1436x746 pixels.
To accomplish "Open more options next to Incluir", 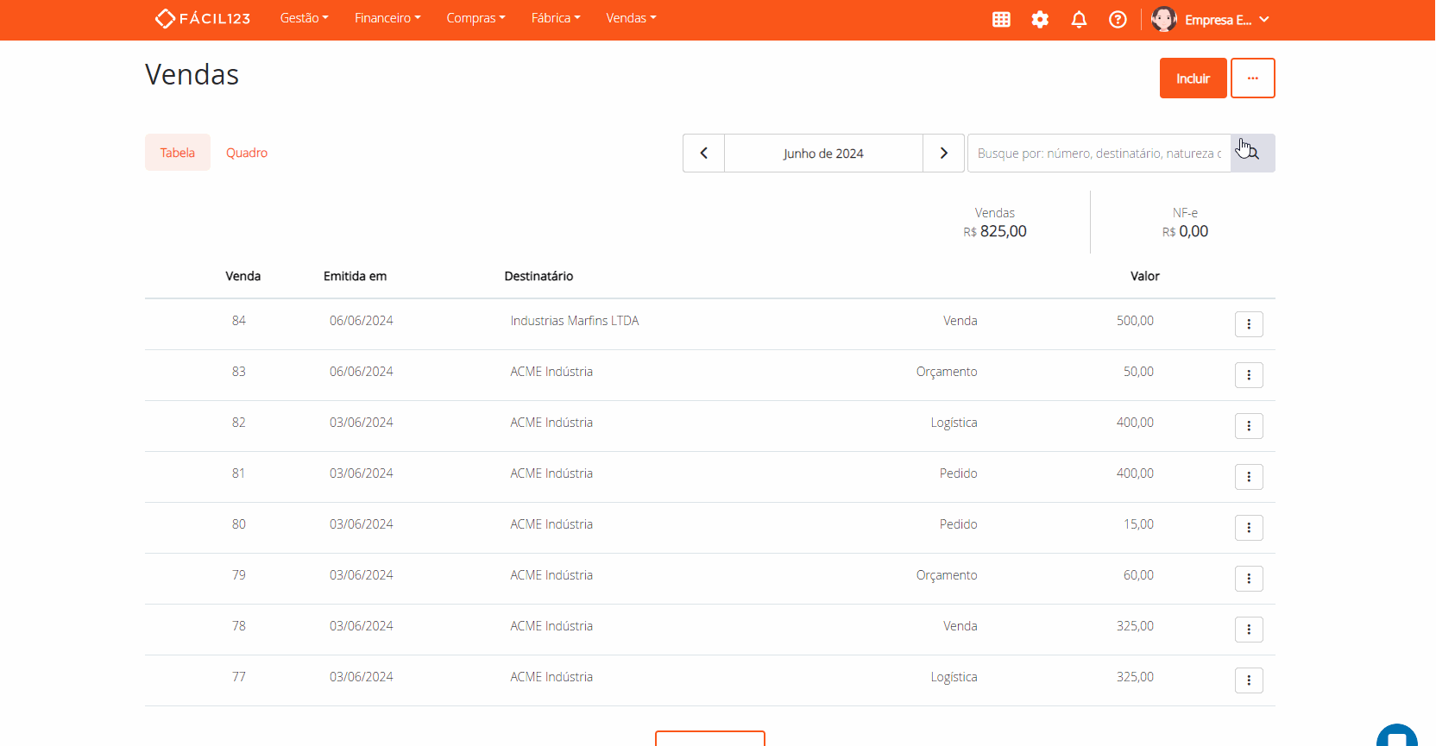I will (x=1252, y=78).
